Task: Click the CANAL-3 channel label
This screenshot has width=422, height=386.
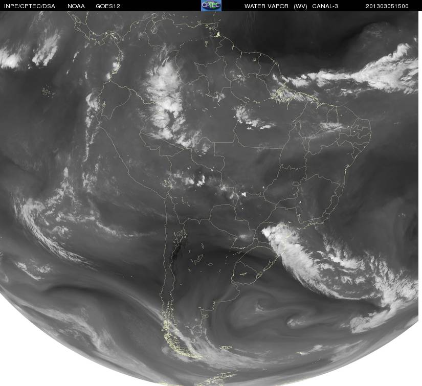Action: point(325,7)
